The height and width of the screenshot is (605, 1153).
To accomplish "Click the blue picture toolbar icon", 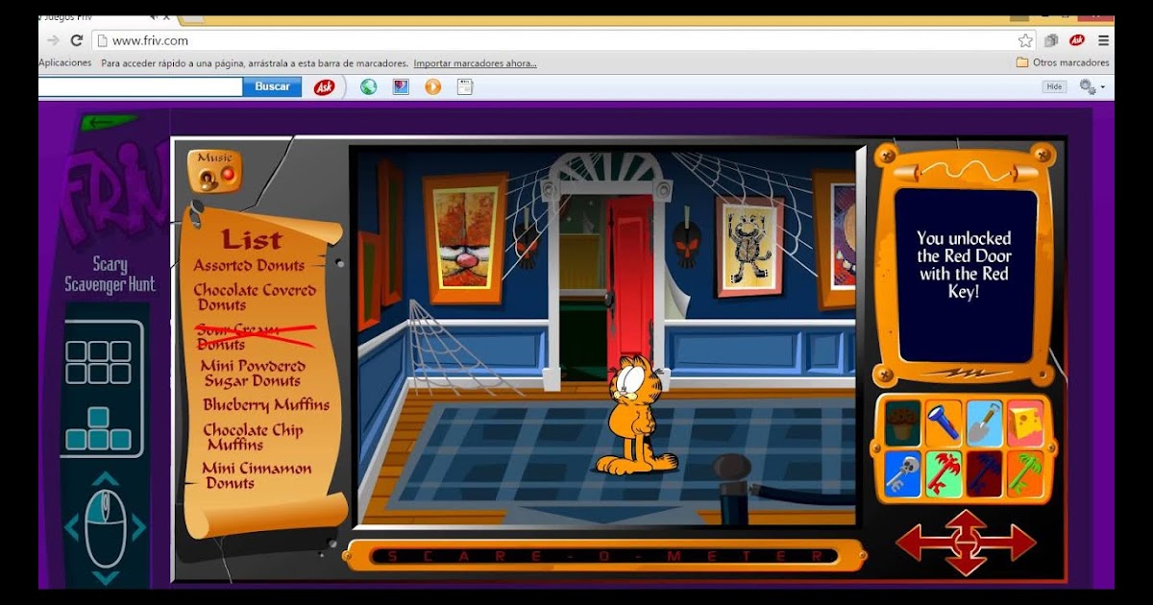I will pyautogui.click(x=401, y=86).
